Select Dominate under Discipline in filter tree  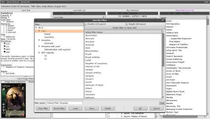click(x=49, y=43)
